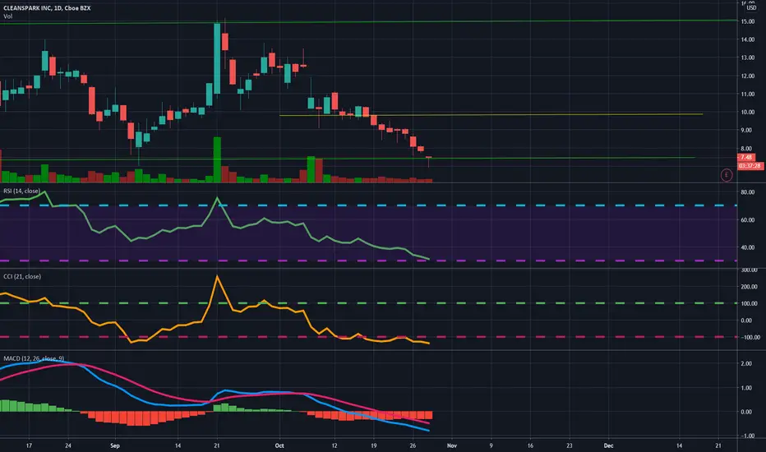The width and height of the screenshot is (766, 452).
Task: Click the Nov label on time axis
Action: [x=452, y=445]
